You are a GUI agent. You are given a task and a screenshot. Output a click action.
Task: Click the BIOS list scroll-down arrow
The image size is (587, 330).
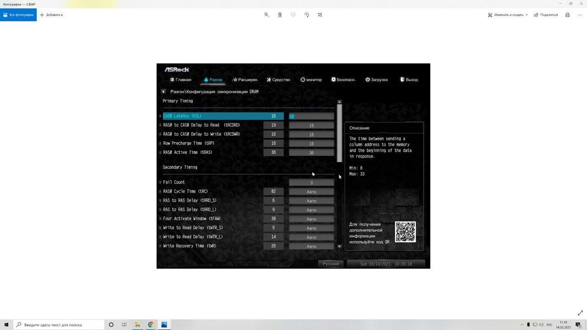click(339, 247)
